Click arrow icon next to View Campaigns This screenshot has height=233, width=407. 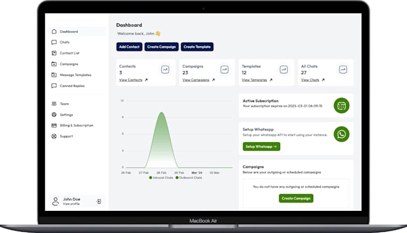tap(213, 80)
